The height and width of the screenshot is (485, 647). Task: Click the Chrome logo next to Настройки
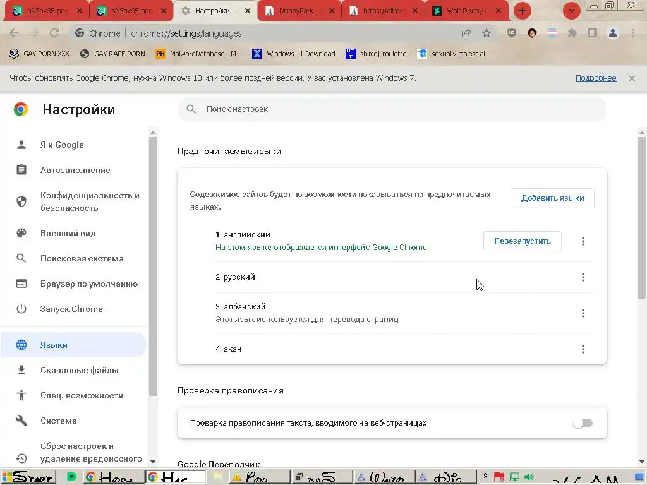21,109
